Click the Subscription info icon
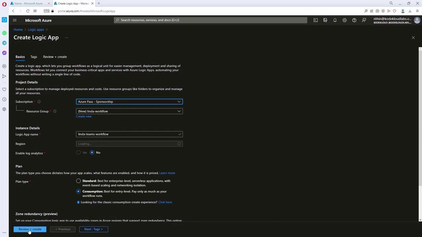Viewport: 422px width, 237px height. coord(39,102)
